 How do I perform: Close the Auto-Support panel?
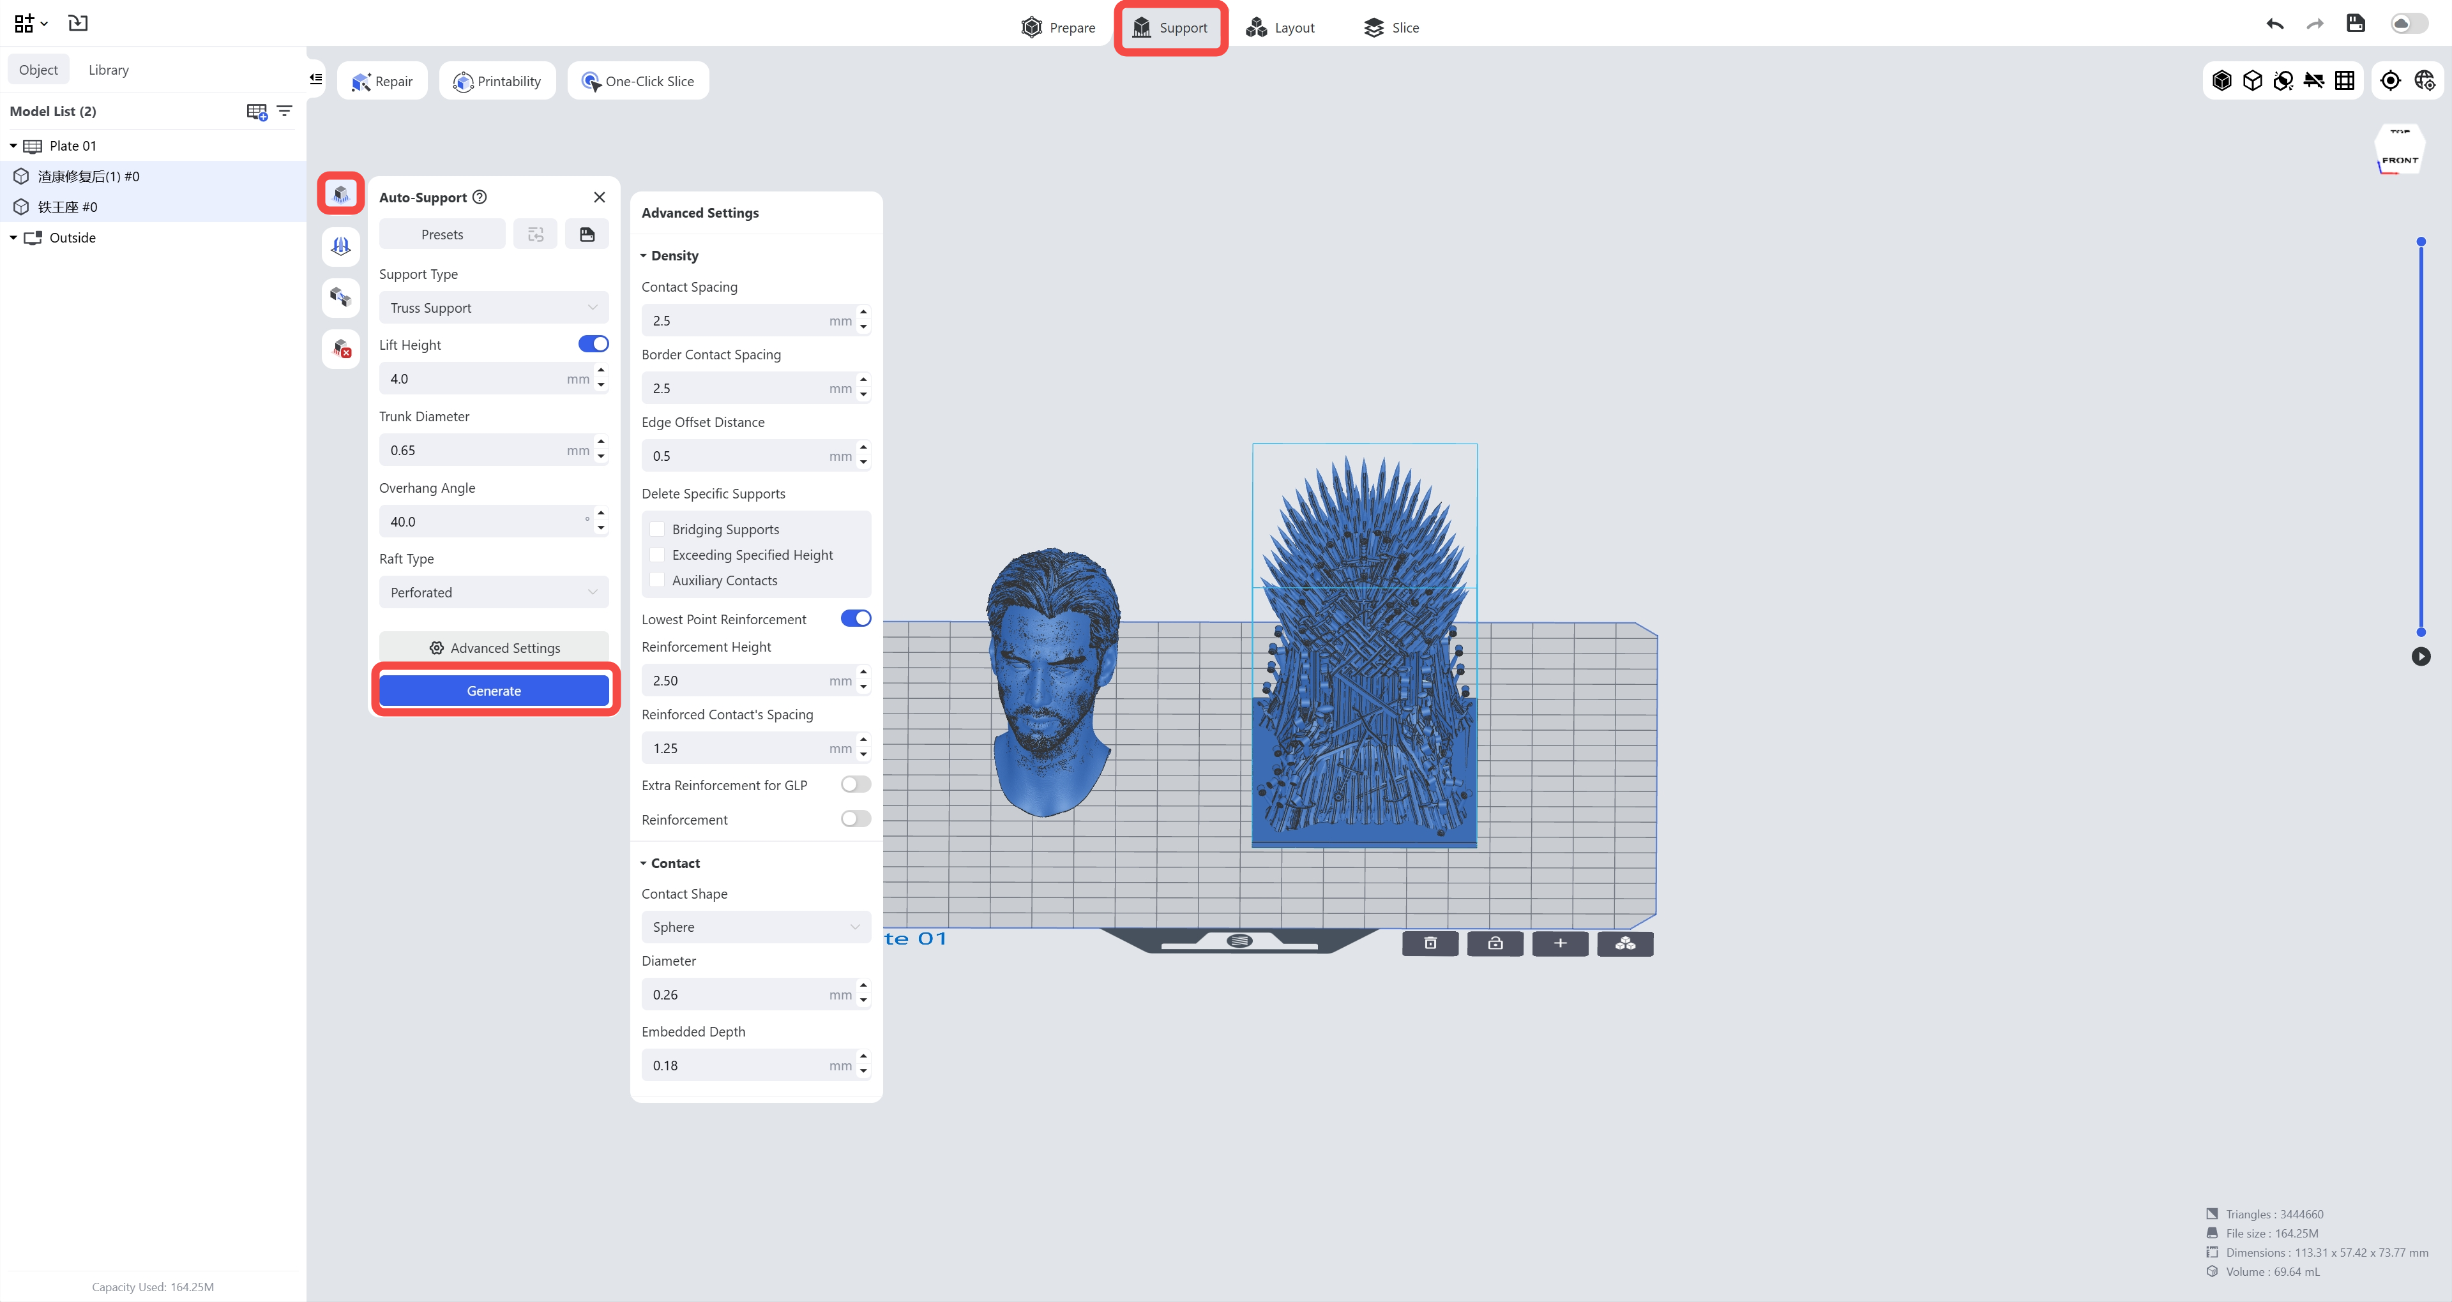pos(600,197)
